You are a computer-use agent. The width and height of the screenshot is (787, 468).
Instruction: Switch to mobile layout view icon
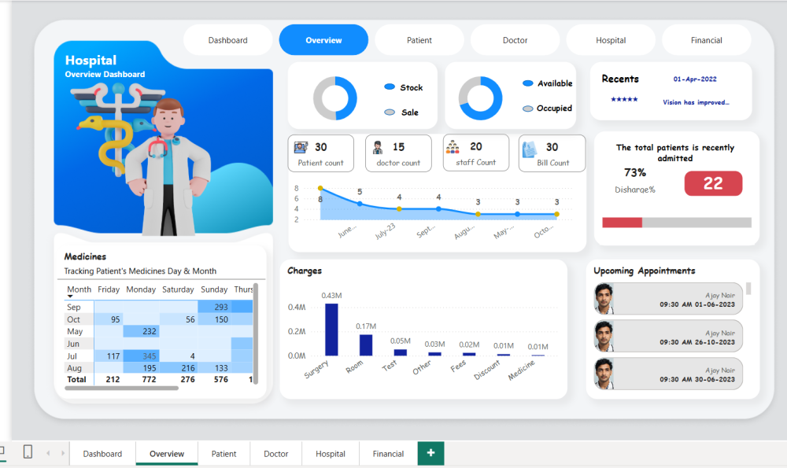[28, 452]
